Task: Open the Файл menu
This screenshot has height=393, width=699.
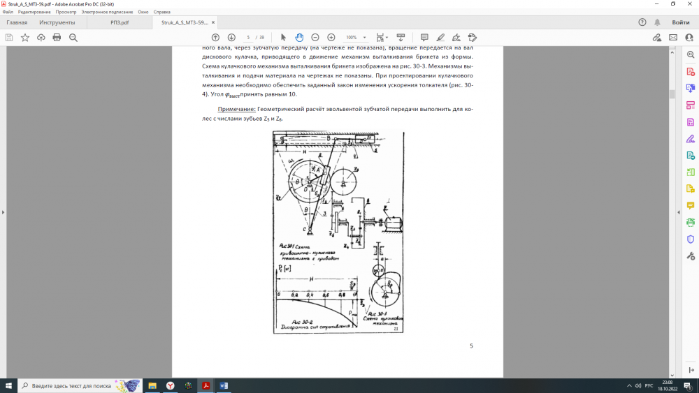Action: click(x=8, y=12)
